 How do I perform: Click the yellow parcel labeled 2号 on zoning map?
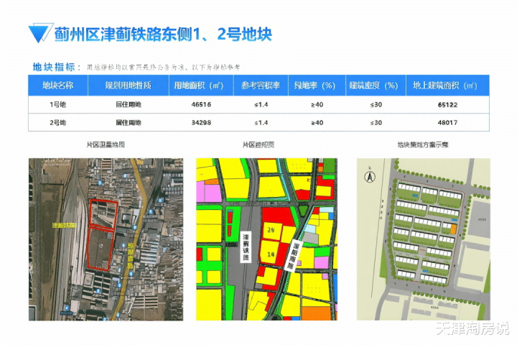click(x=272, y=230)
